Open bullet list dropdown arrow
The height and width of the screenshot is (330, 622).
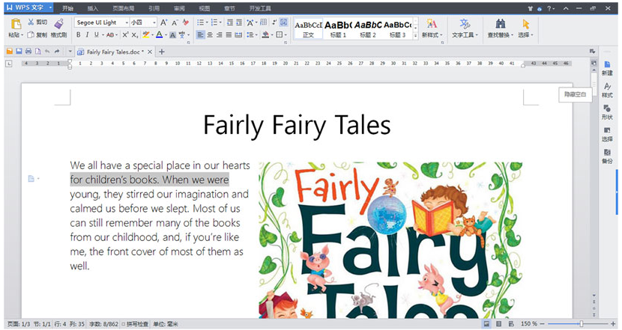(207, 22)
